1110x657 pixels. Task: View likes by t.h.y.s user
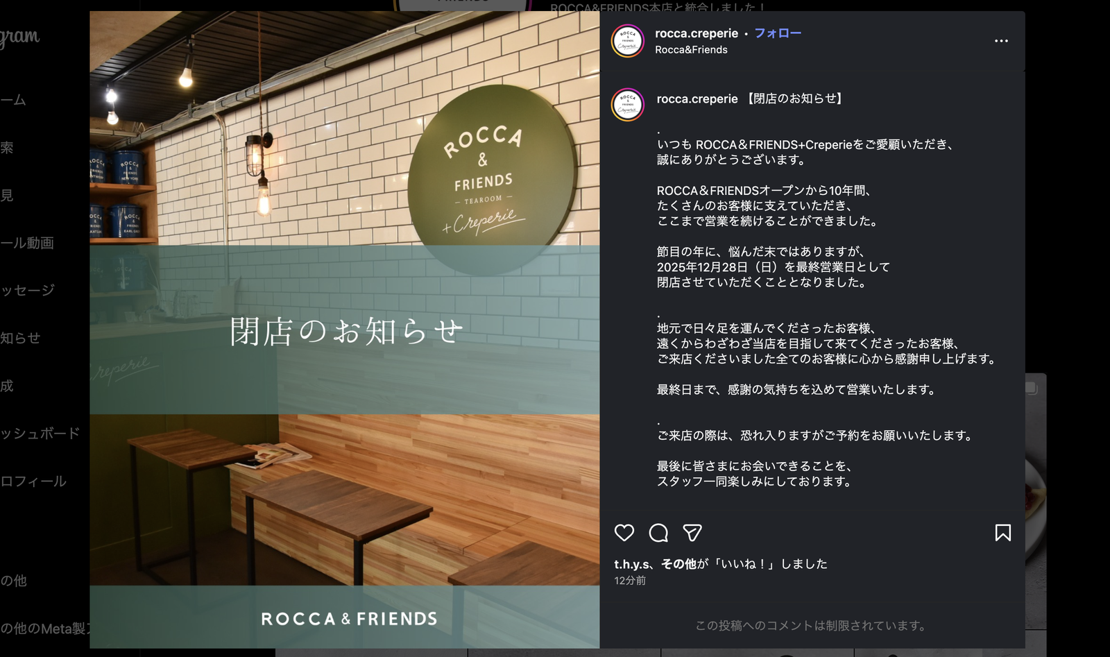click(631, 564)
